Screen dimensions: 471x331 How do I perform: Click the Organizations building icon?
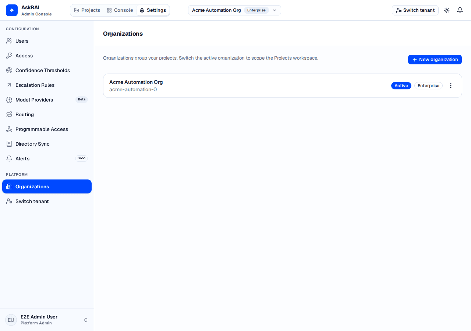[x=9, y=186]
